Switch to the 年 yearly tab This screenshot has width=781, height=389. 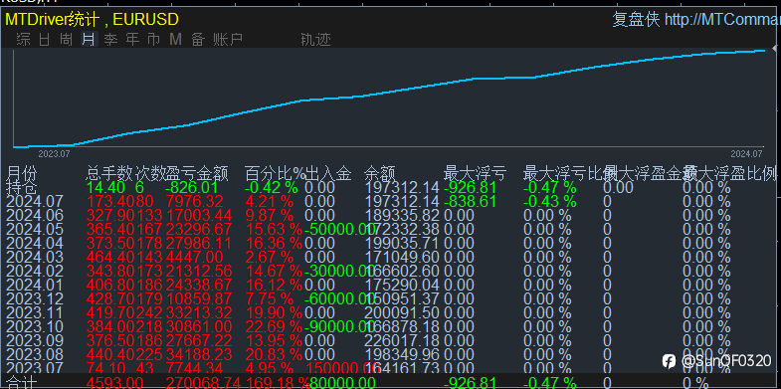click(132, 39)
